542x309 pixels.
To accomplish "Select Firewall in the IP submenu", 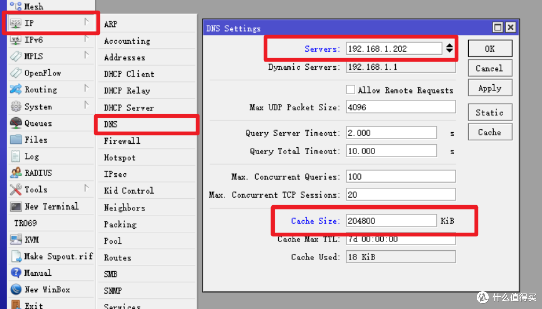I will pyautogui.click(x=122, y=141).
